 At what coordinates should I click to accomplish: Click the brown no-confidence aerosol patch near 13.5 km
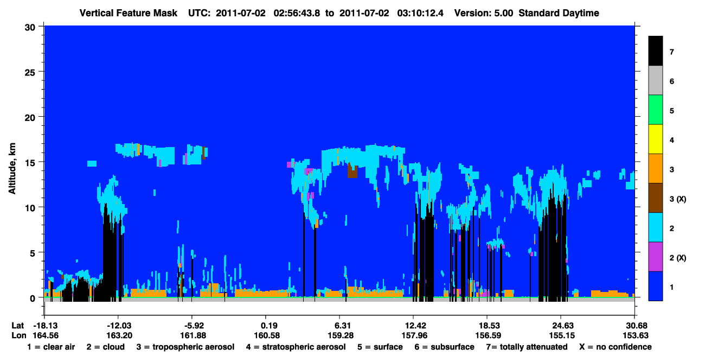(352, 172)
